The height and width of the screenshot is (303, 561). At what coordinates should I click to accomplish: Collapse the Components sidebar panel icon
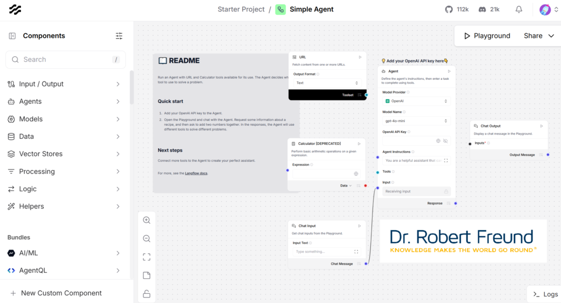12,36
